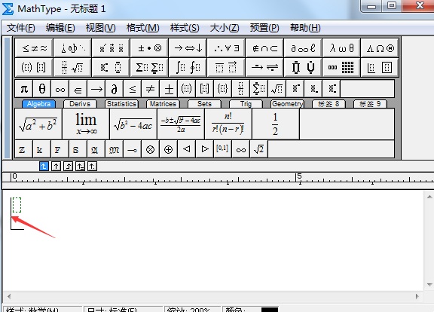Insert summation template from small bar
The height and width of the screenshot is (312, 434).
(258, 89)
